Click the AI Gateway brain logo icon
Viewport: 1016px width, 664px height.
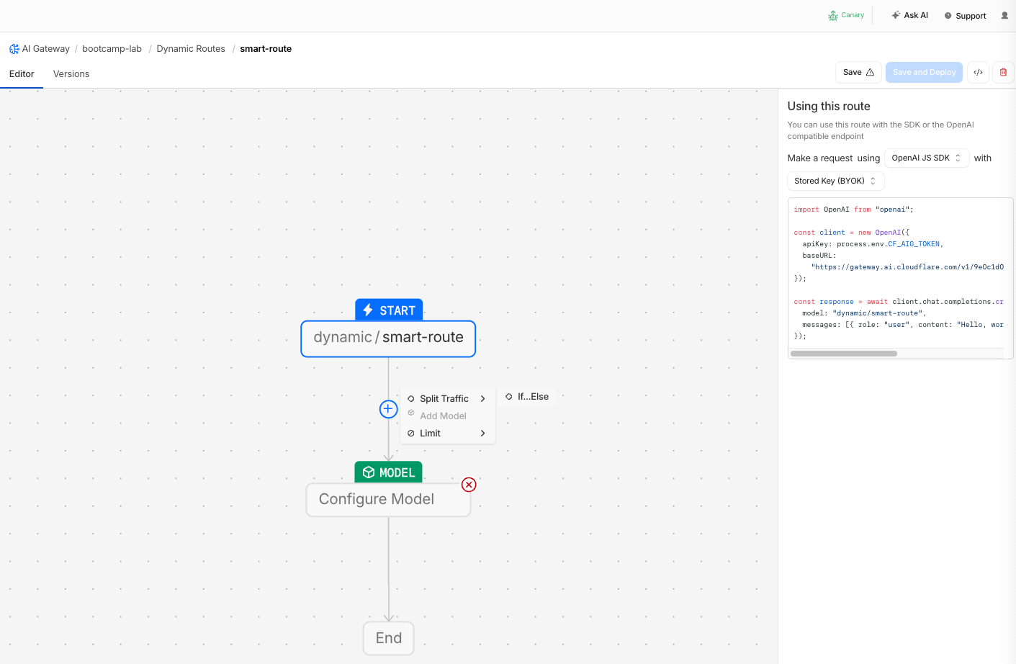point(14,49)
